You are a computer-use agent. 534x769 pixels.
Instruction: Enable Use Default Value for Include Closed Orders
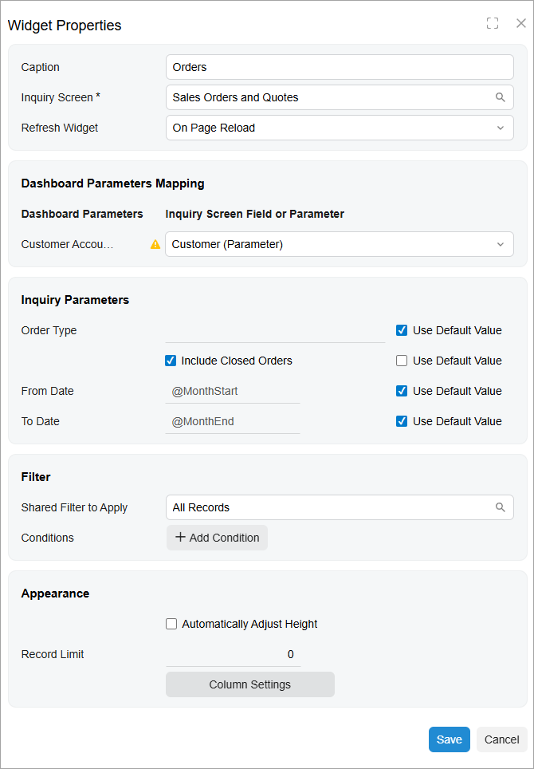402,361
